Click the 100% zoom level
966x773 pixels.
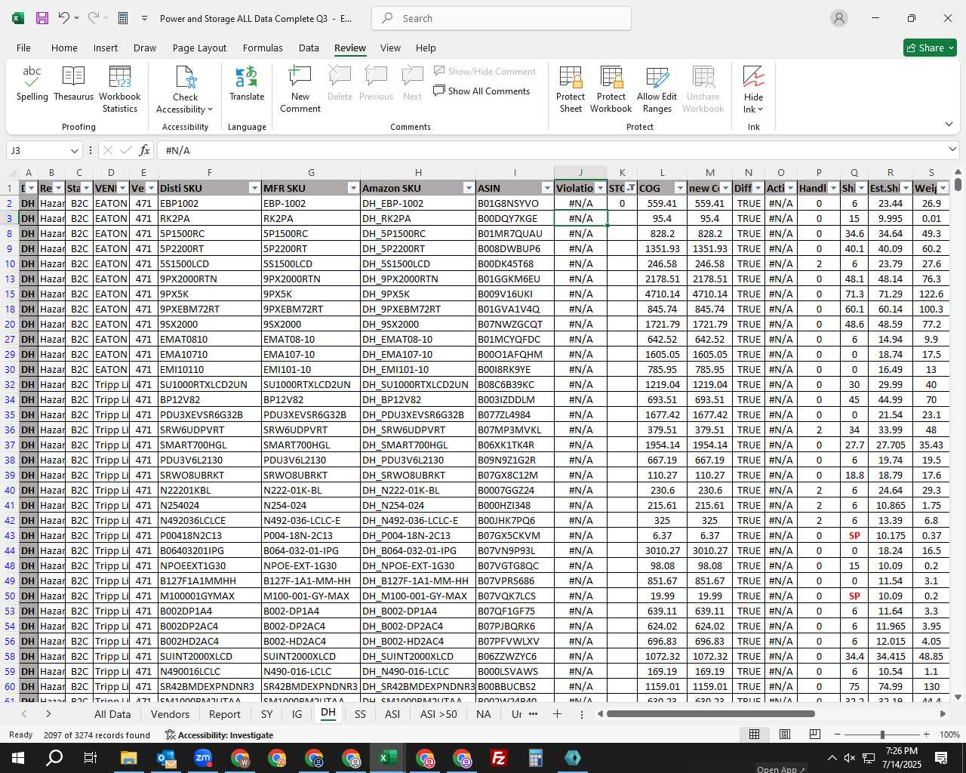(949, 735)
